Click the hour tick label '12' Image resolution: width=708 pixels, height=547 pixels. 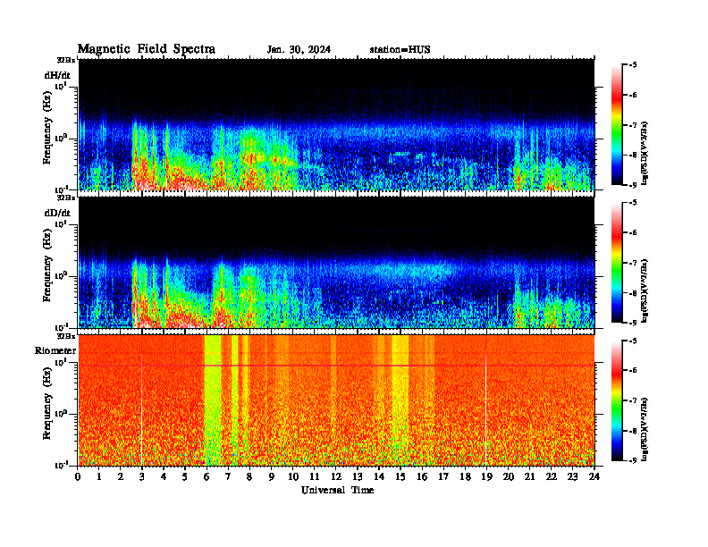336,477
